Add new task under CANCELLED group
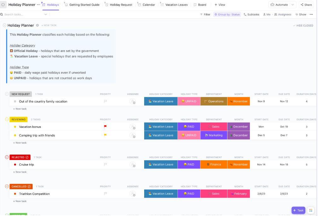 20,201
